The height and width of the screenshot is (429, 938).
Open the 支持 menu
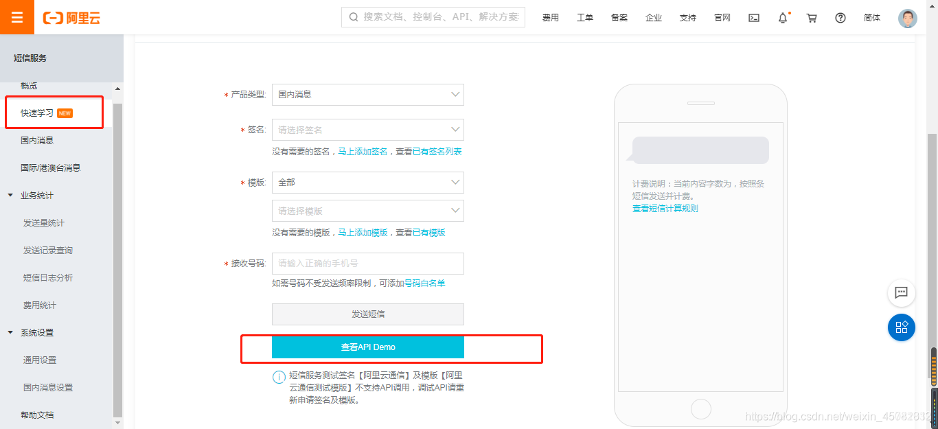688,18
